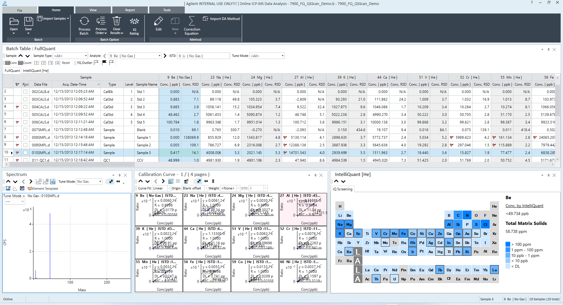Save the batch using the Save icon
Image resolution: width=563 pixels, height=305 pixels.
(28, 22)
